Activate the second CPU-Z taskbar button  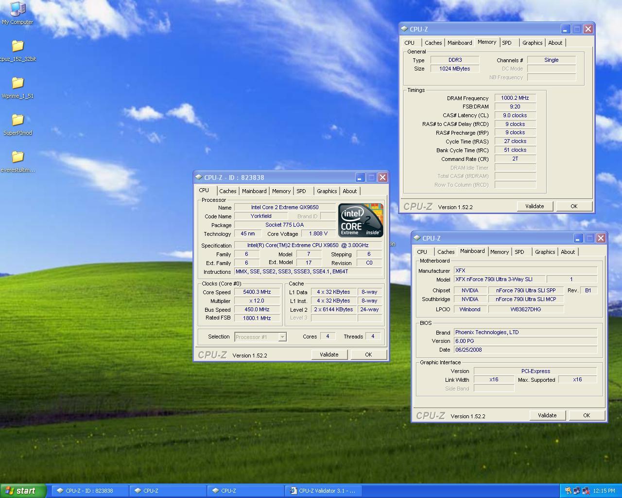(x=168, y=491)
